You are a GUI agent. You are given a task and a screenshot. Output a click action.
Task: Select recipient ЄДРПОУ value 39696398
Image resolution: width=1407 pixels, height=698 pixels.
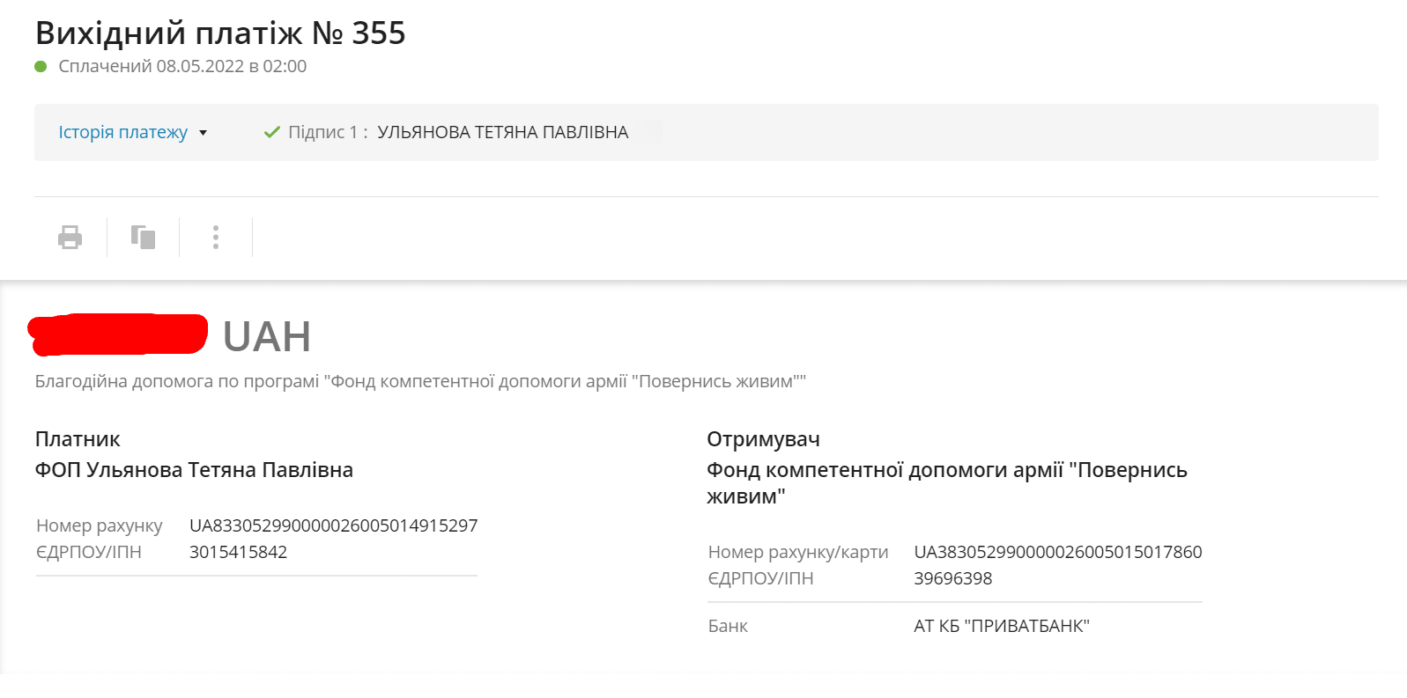(x=952, y=578)
